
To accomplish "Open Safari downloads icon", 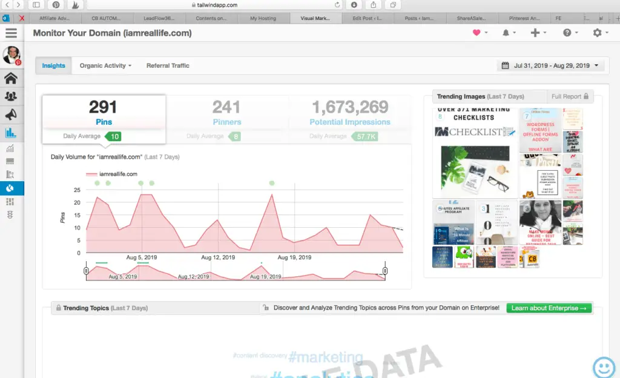I will click(354, 5).
